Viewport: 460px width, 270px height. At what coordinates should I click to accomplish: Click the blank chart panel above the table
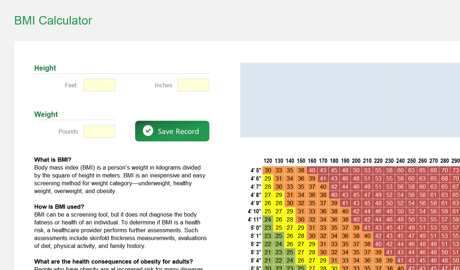coord(350,100)
